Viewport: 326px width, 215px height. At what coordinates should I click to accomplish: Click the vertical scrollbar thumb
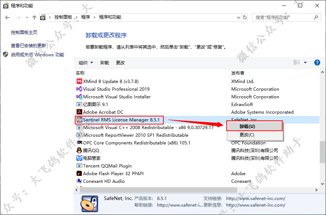(x=322, y=152)
